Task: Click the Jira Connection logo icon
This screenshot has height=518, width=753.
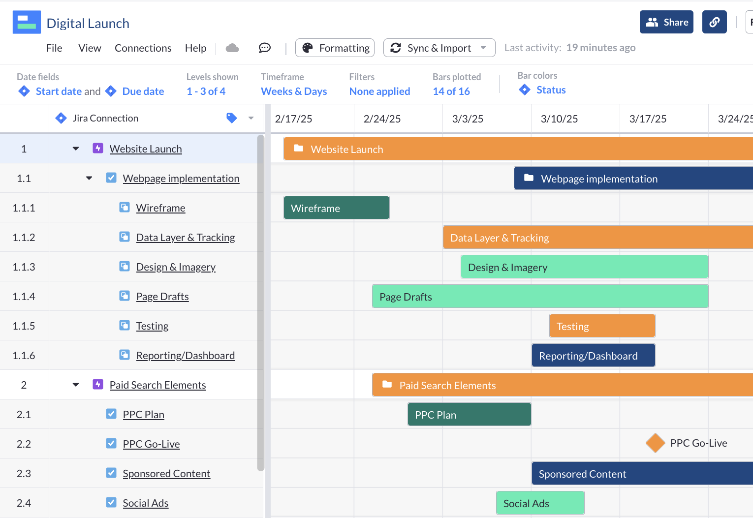Action: [61, 118]
